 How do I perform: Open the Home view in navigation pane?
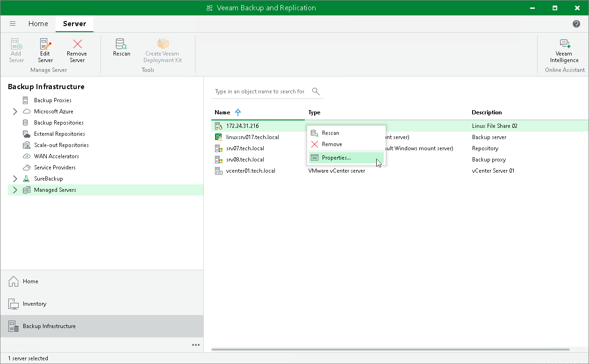click(102, 281)
